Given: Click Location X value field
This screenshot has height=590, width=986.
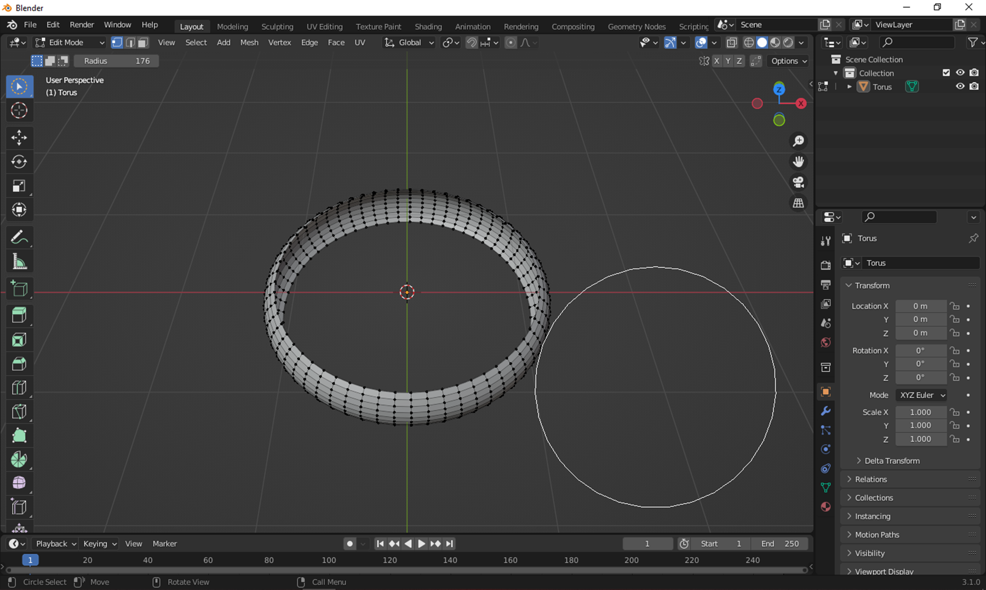Looking at the screenshot, I should 920,306.
